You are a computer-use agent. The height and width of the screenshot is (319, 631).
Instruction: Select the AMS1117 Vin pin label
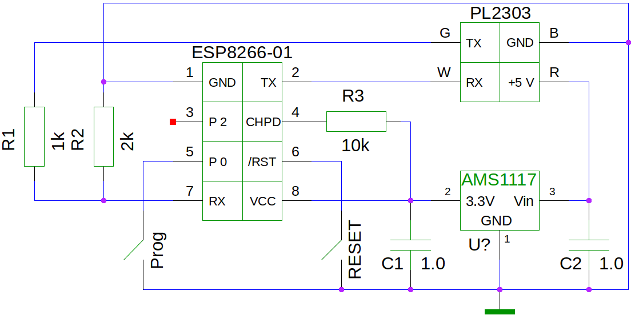(x=524, y=201)
